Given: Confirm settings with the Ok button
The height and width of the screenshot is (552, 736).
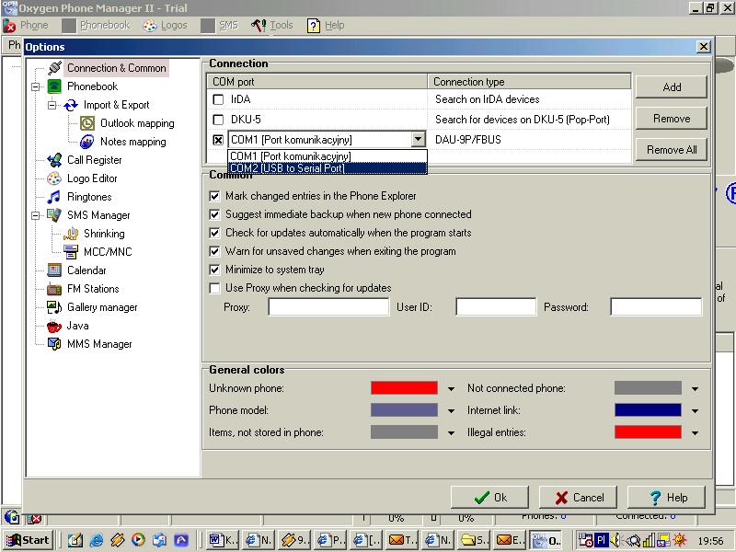Looking at the screenshot, I should pyautogui.click(x=489, y=497).
